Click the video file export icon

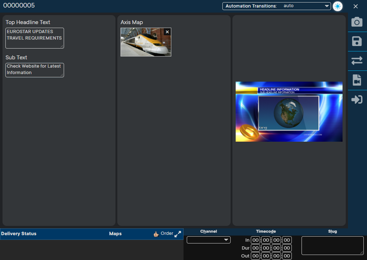(x=357, y=80)
